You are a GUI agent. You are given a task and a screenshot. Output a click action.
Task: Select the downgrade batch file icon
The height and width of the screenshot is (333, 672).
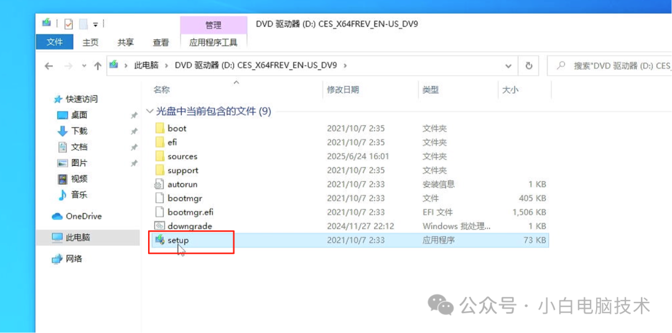159,226
